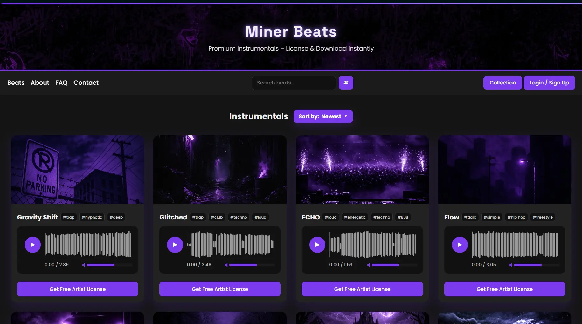This screenshot has height=324, width=582.
Task: Play the Gravity Shift beat
Action: click(x=32, y=245)
